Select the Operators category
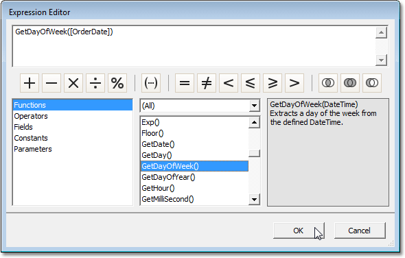The image size is (405, 258). tap(73, 116)
